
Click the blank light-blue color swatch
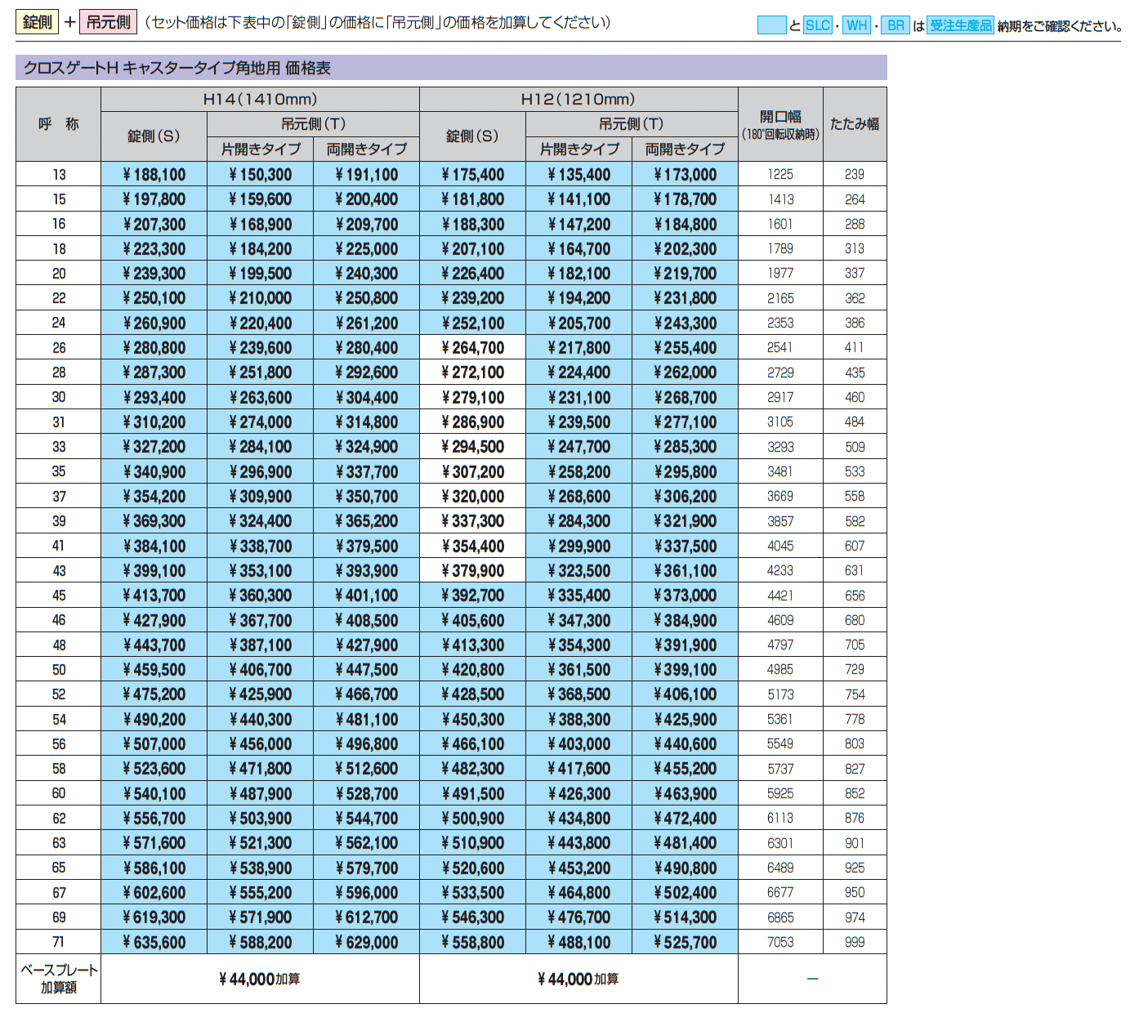771,25
